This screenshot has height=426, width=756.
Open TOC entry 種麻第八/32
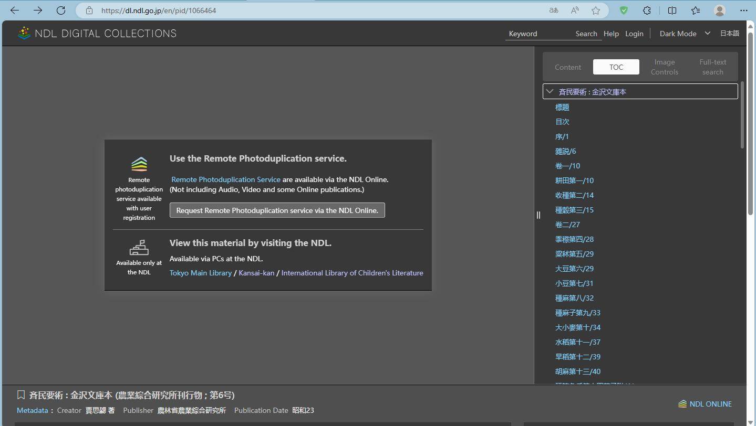[575, 298]
